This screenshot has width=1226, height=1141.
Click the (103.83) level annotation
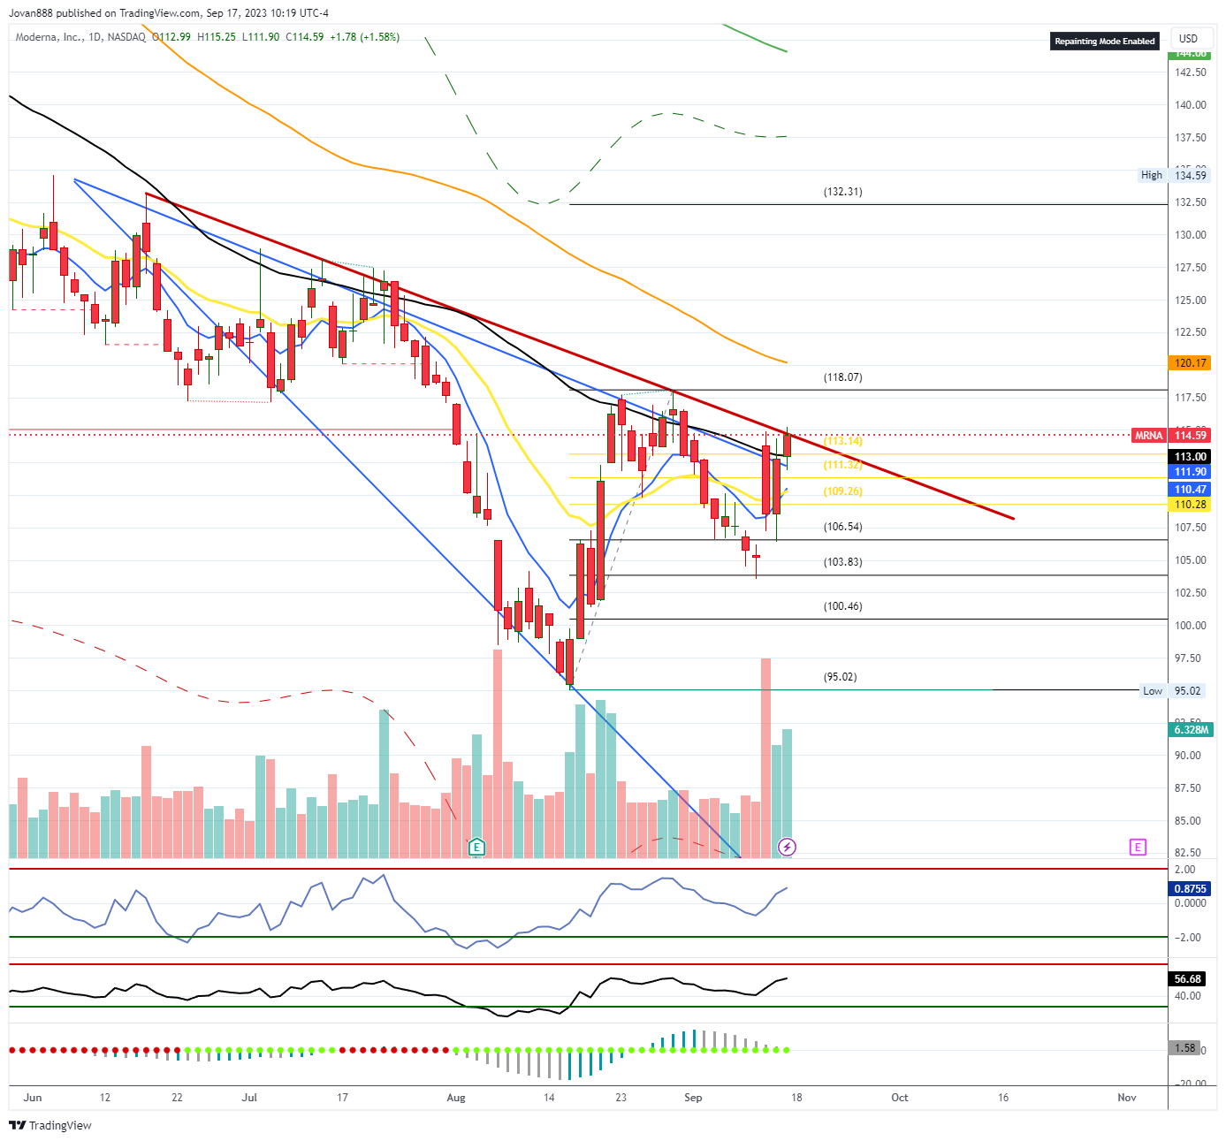point(843,561)
